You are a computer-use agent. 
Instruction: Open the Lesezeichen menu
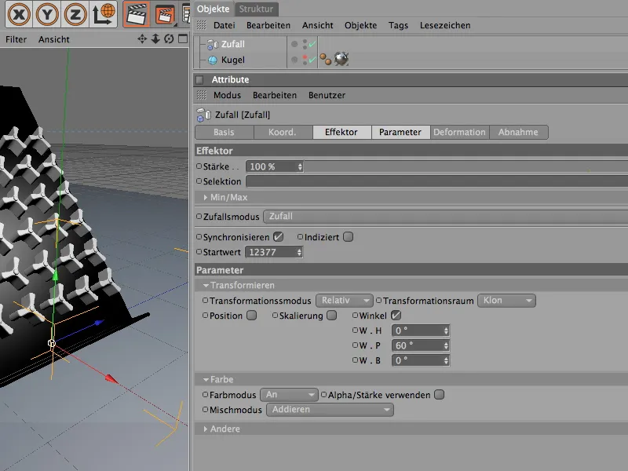(x=445, y=25)
